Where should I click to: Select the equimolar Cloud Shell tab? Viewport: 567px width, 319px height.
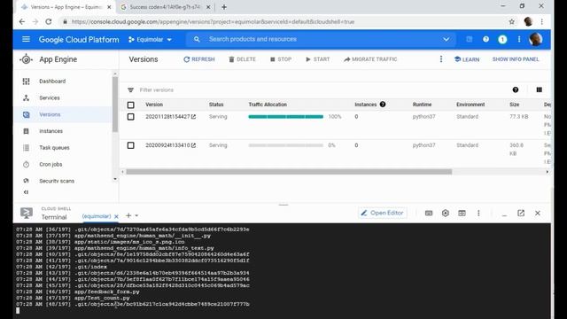tap(97, 216)
